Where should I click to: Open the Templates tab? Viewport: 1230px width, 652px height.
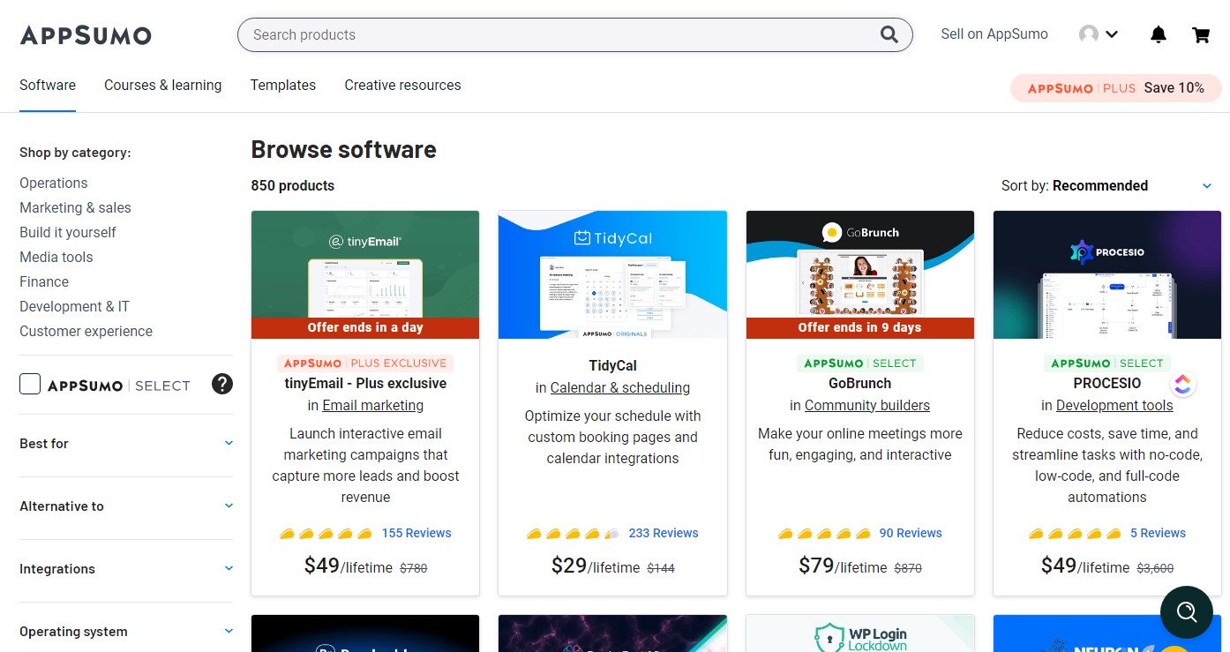coord(282,86)
